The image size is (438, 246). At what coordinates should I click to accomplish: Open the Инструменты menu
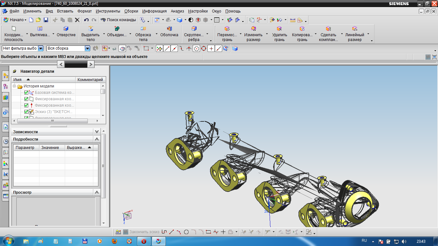pyautogui.click(x=108, y=11)
